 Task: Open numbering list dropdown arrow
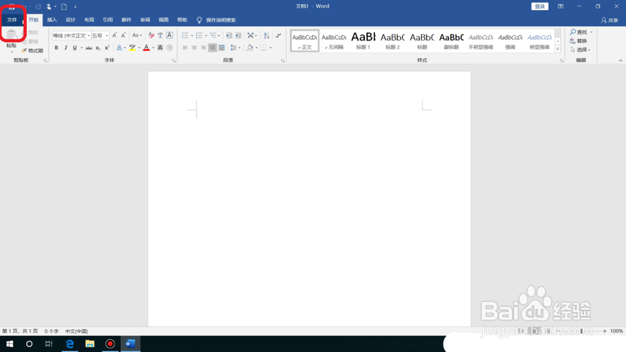[206, 36]
